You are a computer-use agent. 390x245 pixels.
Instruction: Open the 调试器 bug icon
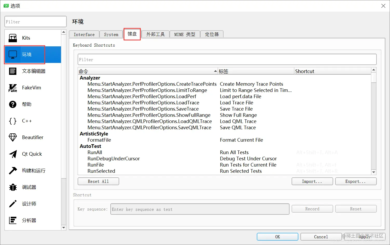tap(13, 187)
